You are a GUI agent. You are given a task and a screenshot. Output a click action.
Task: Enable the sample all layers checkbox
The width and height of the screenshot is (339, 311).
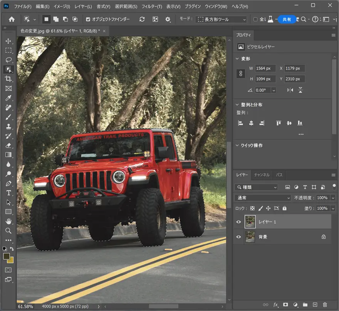point(255,19)
